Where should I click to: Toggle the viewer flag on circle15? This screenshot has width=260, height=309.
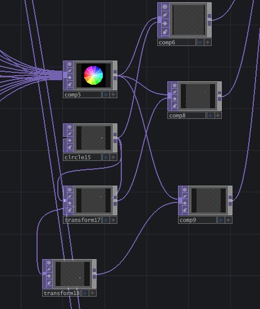pos(70,127)
